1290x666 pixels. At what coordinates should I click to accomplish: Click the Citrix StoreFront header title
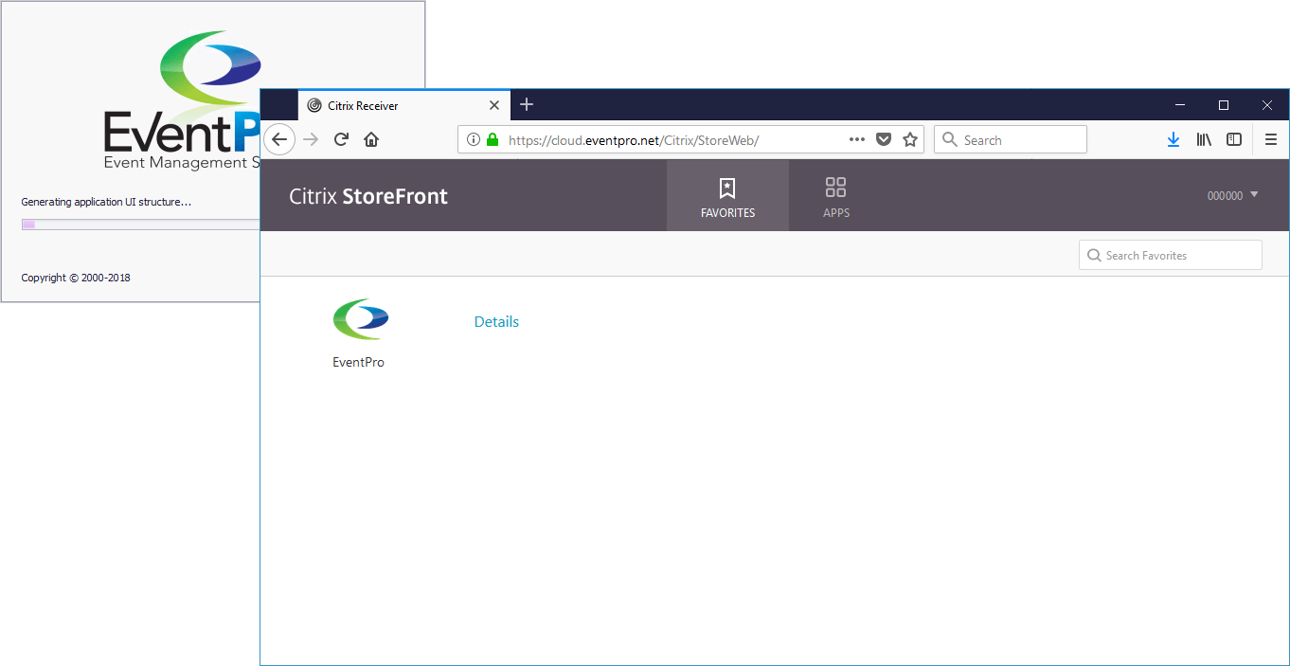click(x=368, y=196)
